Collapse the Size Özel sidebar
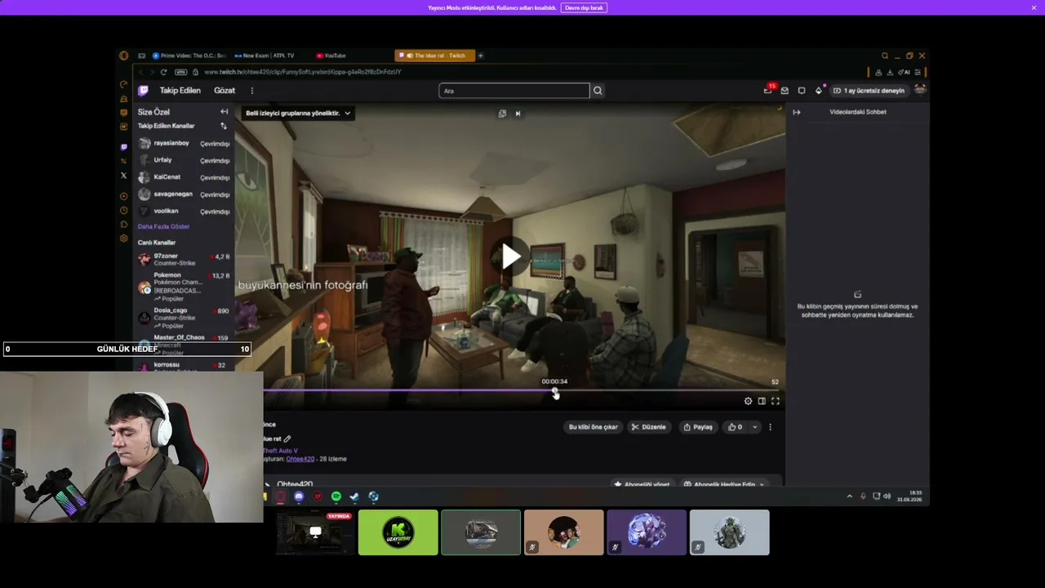Viewport: 1045px width, 588px height. [224, 112]
